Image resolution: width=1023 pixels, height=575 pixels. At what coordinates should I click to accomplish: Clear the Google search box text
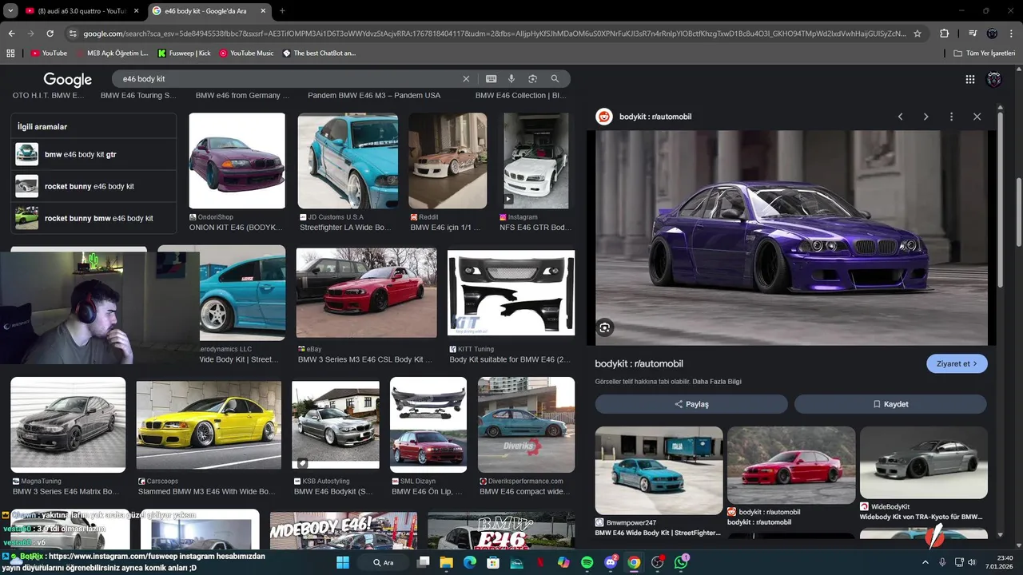(x=466, y=79)
